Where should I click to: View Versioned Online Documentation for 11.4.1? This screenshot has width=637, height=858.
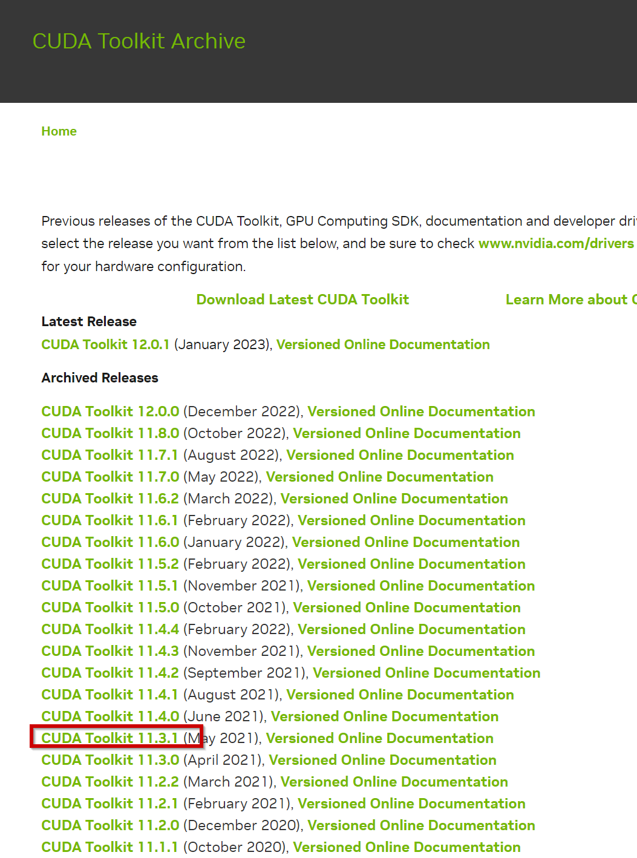(400, 695)
